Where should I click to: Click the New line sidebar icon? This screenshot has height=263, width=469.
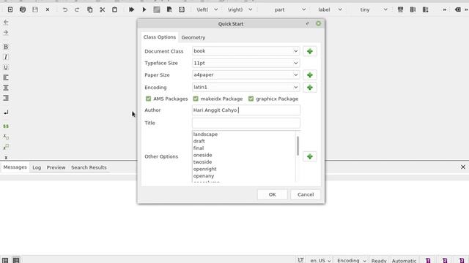[6, 113]
